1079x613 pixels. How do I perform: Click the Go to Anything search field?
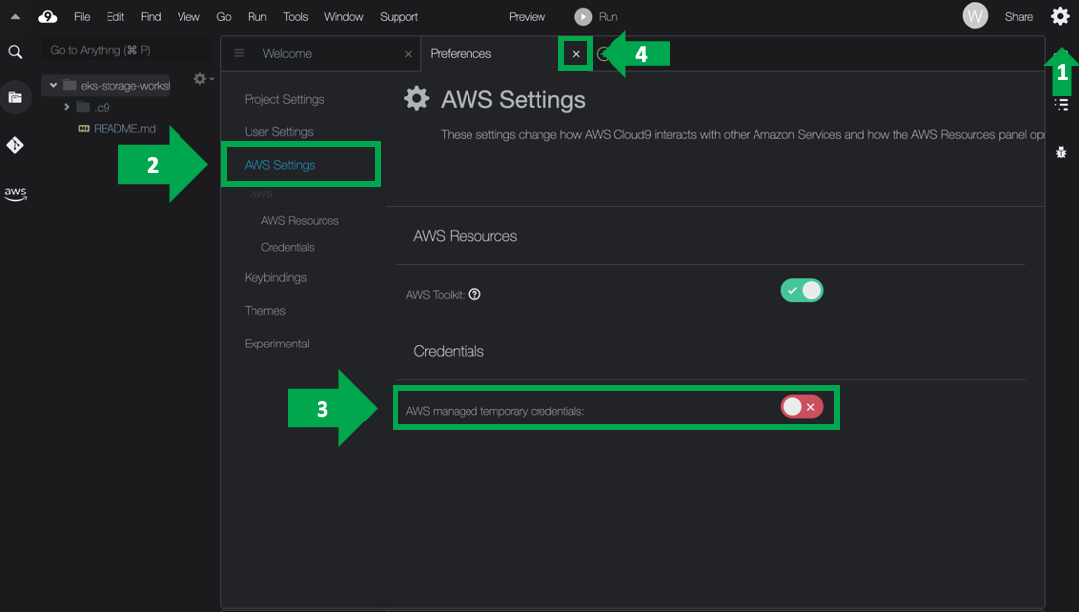pos(126,50)
